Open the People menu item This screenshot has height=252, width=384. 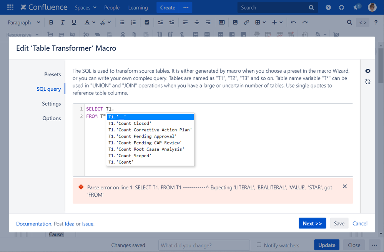tap(112, 8)
